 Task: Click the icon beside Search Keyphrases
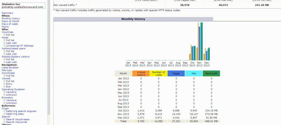tap(4, 120)
